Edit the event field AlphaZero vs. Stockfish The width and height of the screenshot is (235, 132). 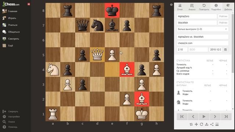coord(202,37)
